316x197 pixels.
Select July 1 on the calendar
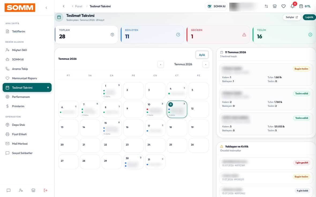(112, 90)
